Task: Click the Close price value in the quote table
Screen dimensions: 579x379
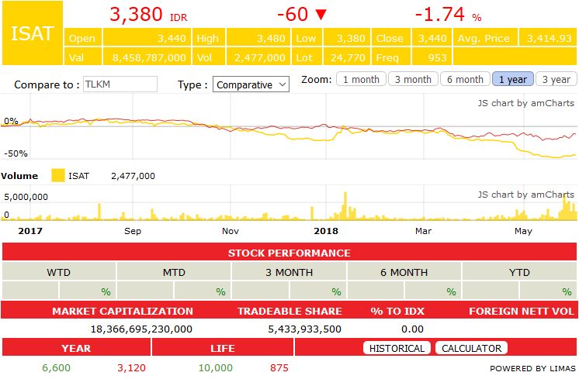Action: (x=431, y=38)
